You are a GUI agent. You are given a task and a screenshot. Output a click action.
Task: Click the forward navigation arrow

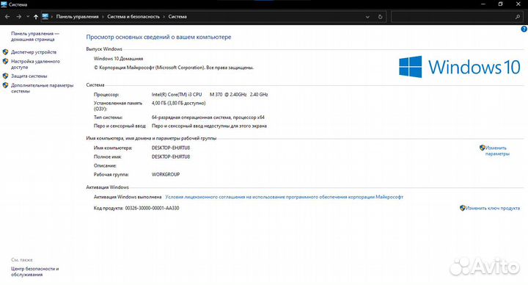[18, 16]
